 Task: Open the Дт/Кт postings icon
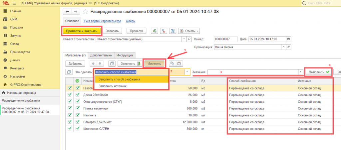click(164, 31)
